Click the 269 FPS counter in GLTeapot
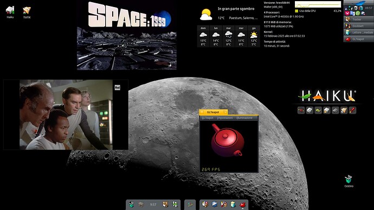 click(x=211, y=169)
